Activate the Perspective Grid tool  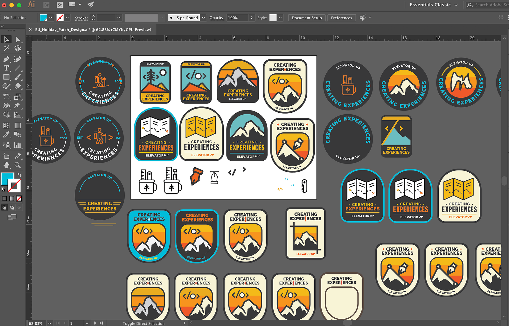pos(18,115)
